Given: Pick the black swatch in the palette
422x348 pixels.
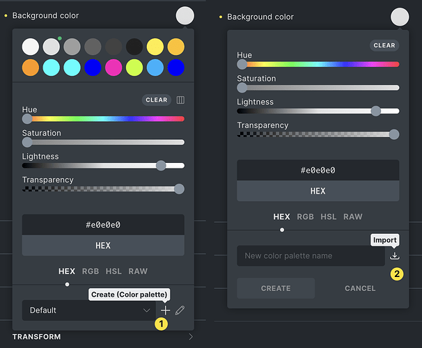Looking at the screenshot, I should [x=135, y=47].
